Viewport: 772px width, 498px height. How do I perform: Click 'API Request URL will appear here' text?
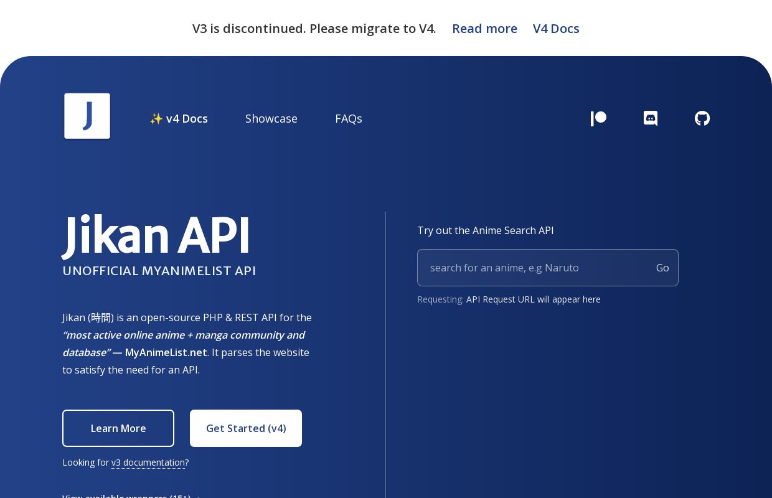tap(534, 299)
